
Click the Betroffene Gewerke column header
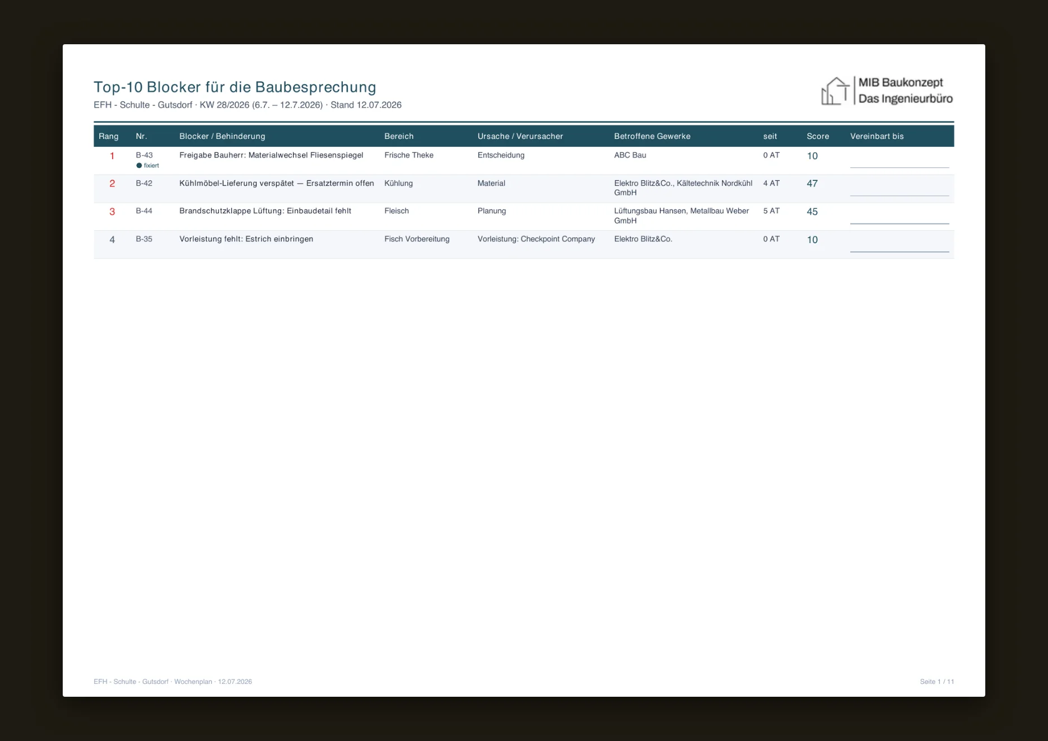(x=652, y=136)
